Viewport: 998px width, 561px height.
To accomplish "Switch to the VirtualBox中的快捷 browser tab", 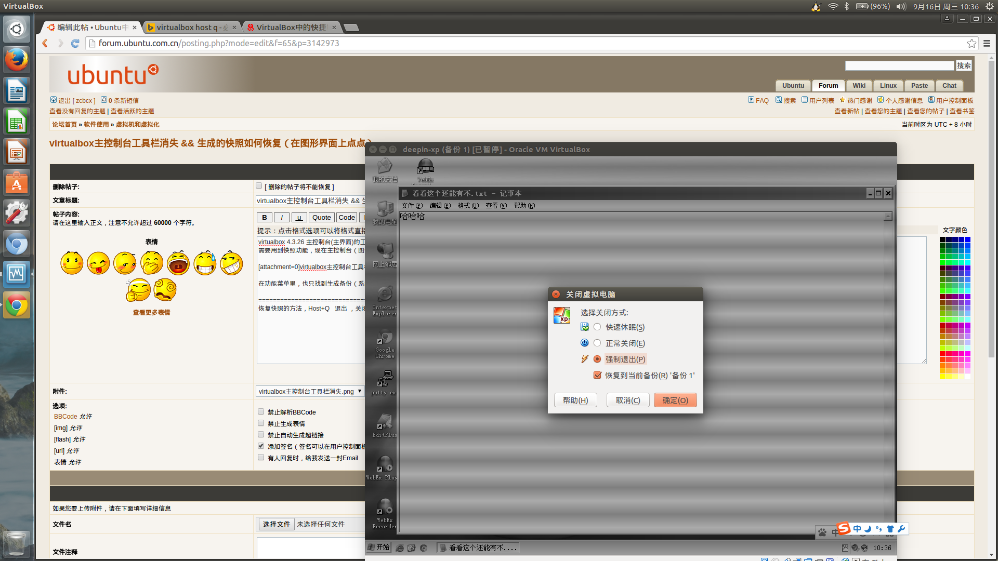I will 291,28.
